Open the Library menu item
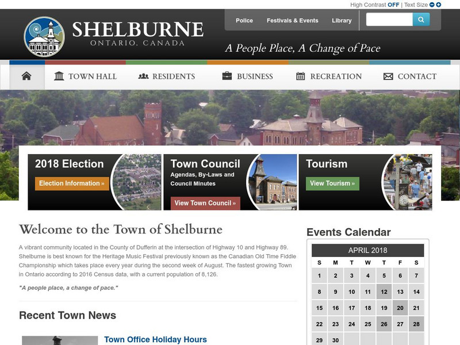The height and width of the screenshot is (345, 460). 342,20
